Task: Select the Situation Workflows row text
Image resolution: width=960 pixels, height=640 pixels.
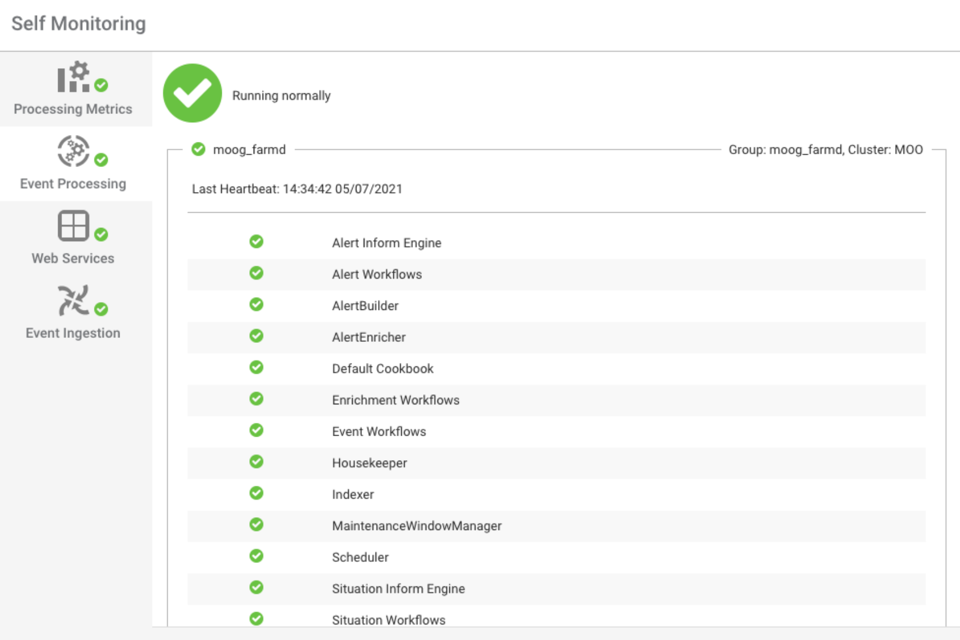Action: [389, 620]
